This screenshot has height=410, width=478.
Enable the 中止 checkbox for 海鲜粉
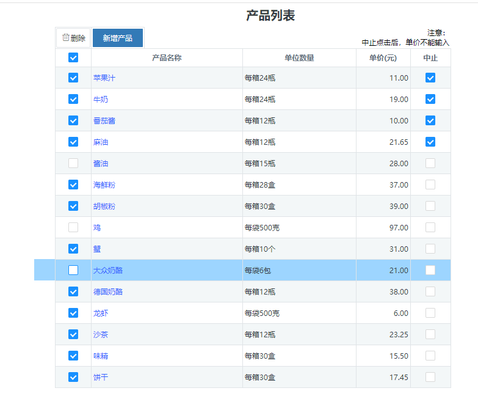[x=430, y=185]
